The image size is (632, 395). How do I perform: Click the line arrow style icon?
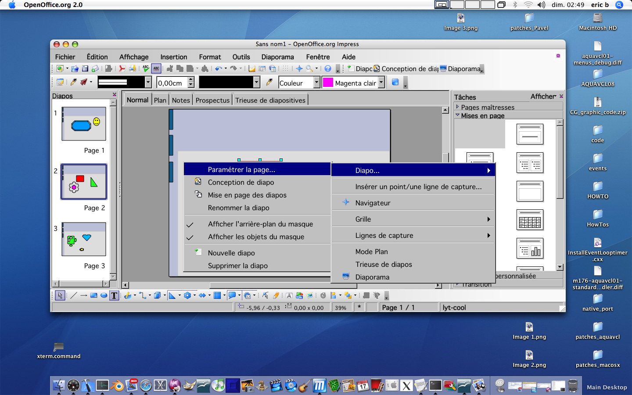(83, 82)
